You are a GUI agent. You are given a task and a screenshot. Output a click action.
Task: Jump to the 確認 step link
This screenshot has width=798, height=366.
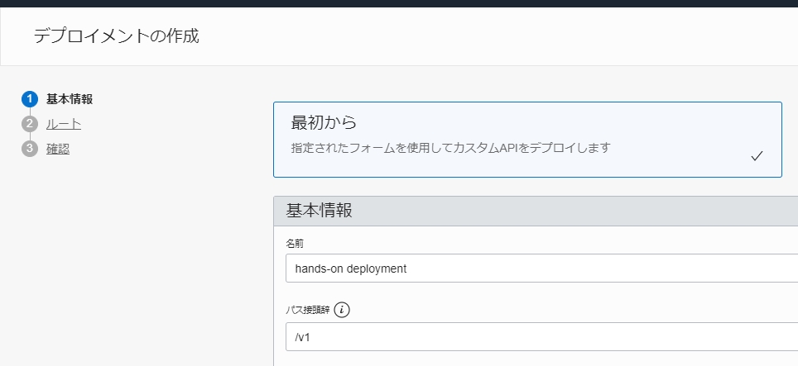[x=58, y=149]
